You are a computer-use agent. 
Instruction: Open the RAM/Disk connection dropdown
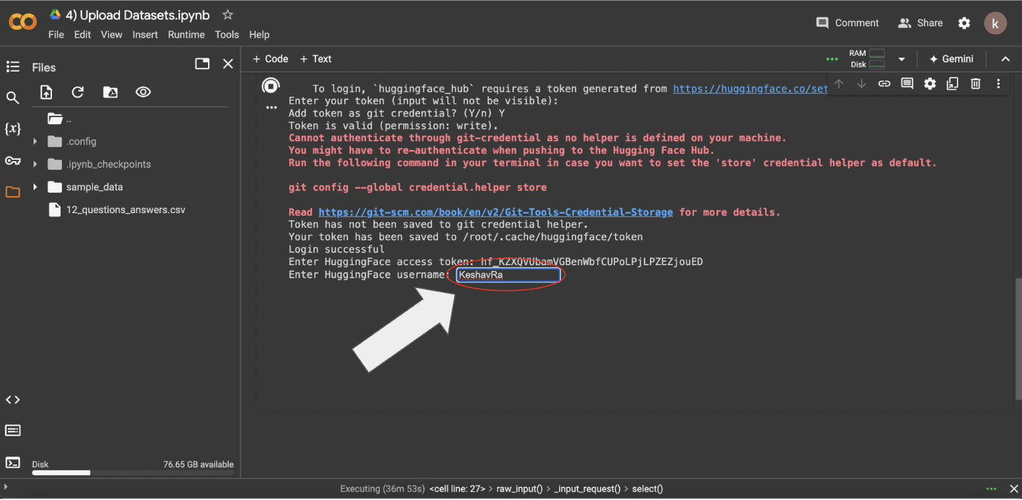pos(901,59)
